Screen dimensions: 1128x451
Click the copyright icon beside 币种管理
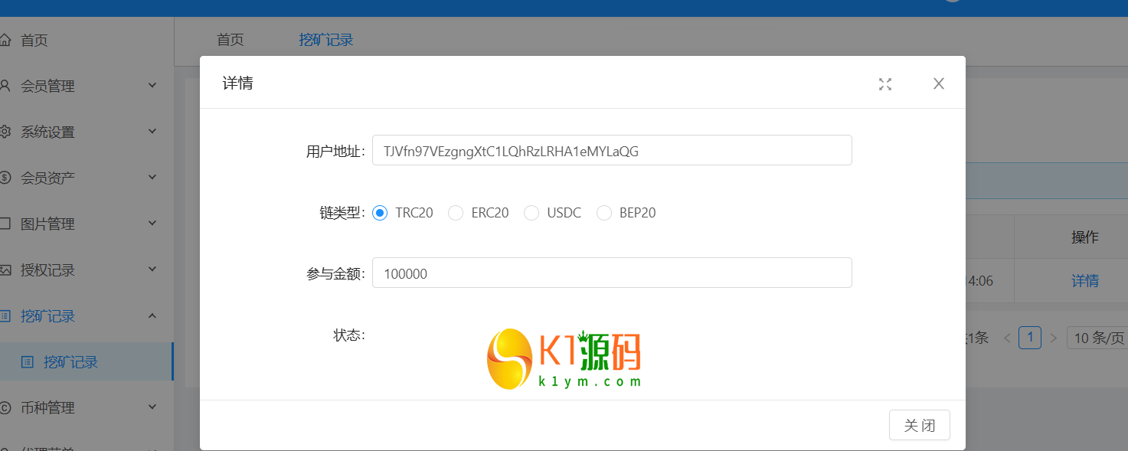tap(5, 407)
